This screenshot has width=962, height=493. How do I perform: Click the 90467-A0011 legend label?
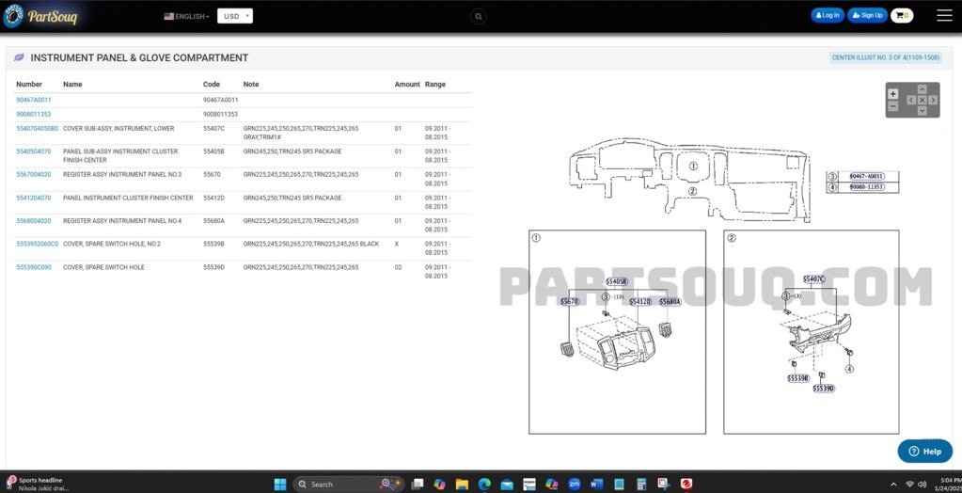(867, 176)
